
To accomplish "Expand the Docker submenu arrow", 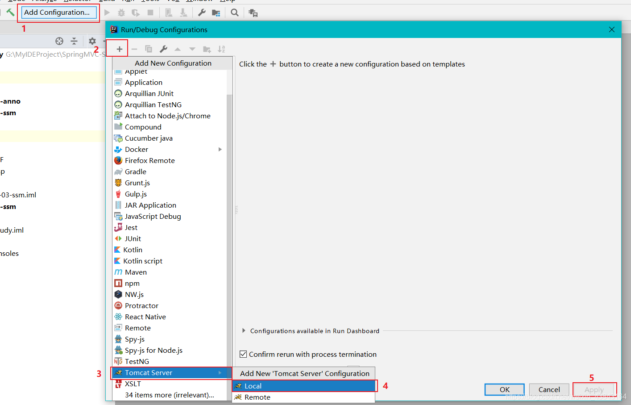I will click(220, 150).
